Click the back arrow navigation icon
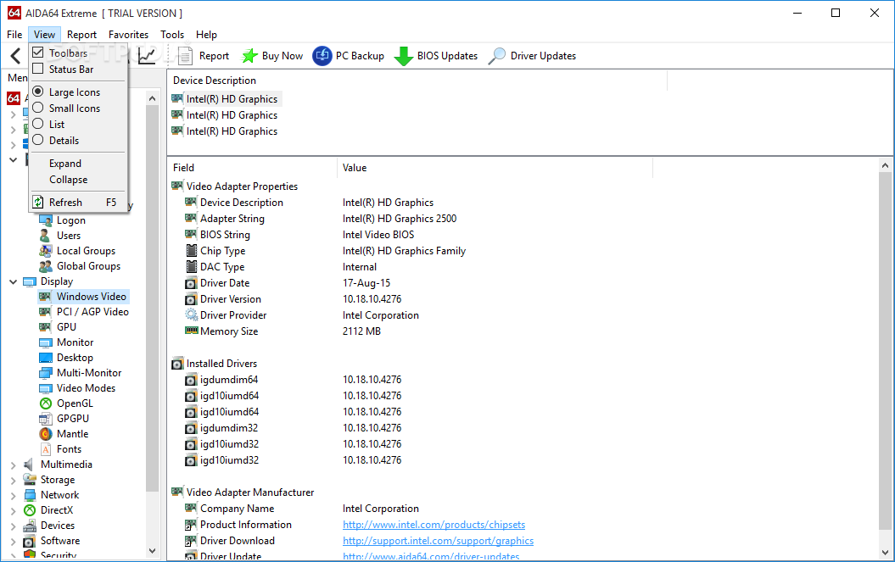Viewport: 895px width, 562px height. coord(15,55)
